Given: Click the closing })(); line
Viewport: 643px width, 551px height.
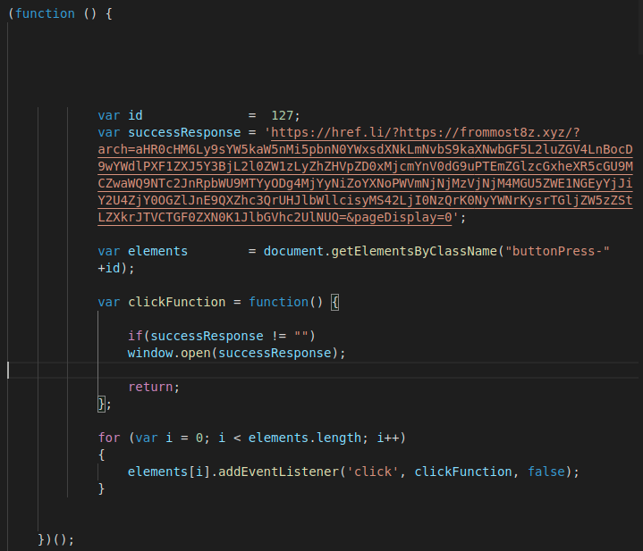Looking at the screenshot, I should 56,539.
